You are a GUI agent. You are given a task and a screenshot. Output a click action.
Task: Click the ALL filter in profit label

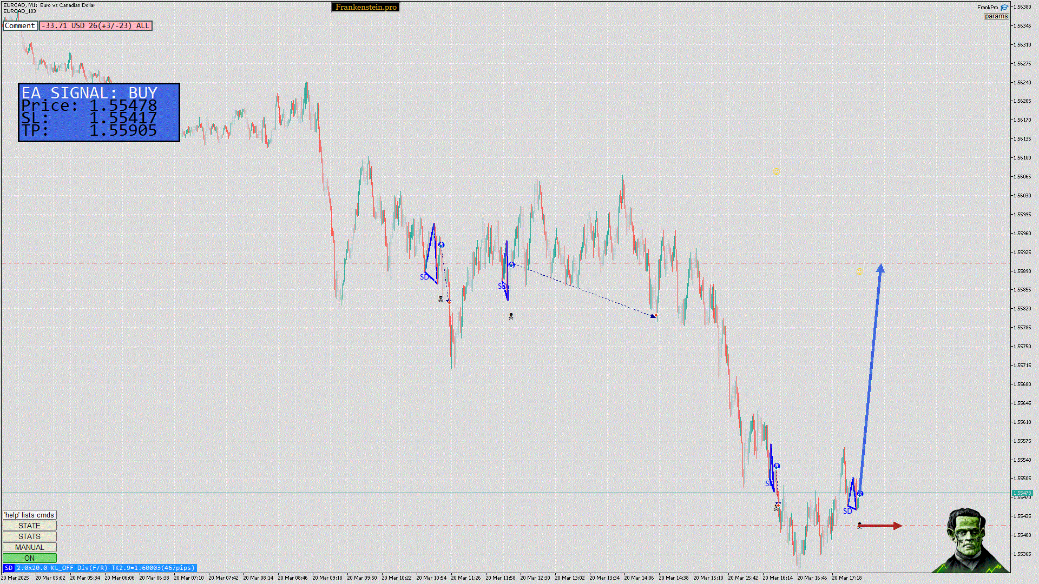pyautogui.click(x=143, y=26)
